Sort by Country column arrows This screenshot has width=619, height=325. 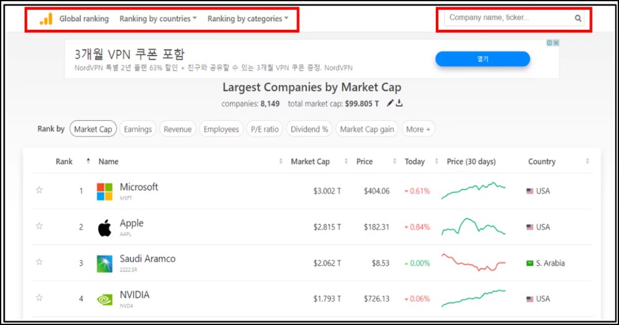coord(587,161)
